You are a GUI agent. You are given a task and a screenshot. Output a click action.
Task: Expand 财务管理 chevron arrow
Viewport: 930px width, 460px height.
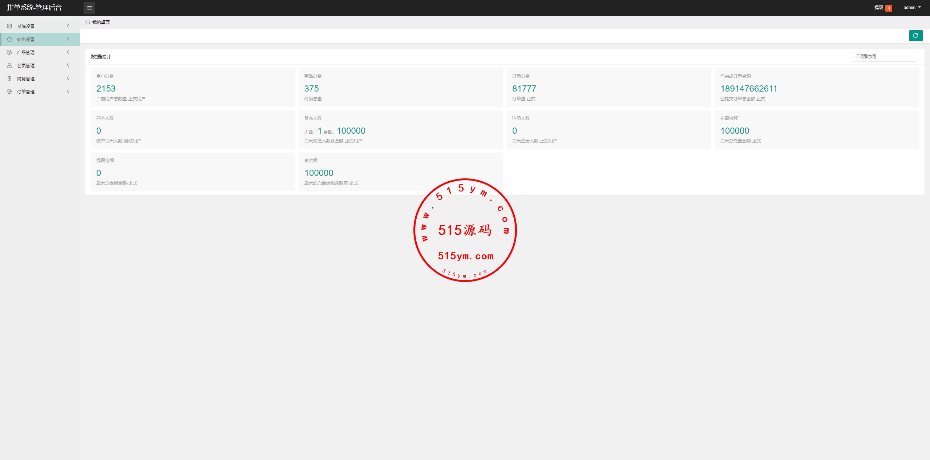click(x=68, y=78)
